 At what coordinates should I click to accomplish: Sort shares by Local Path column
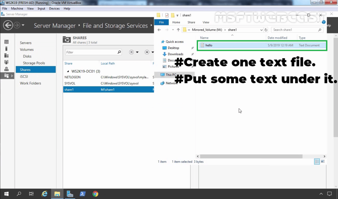pyautogui.click(x=108, y=63)
